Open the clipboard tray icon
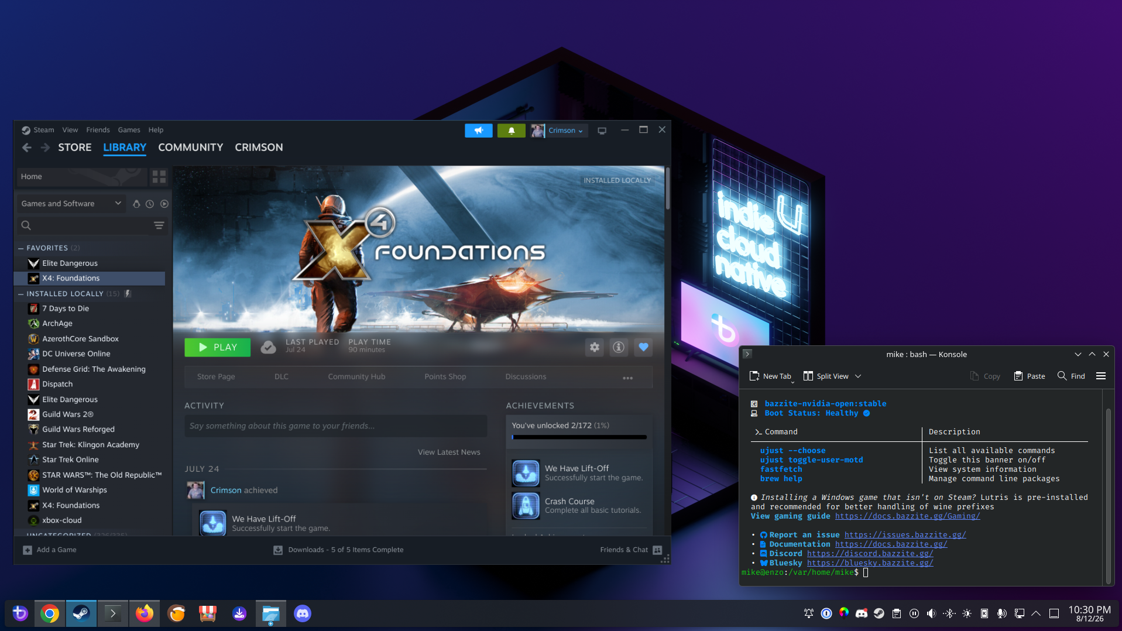 [x=897, y=613]
